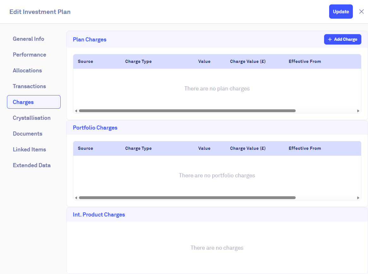The height and width of the screenshot is (274, 368).
Task: Open the General Info tab
Action: click(28, 39)
